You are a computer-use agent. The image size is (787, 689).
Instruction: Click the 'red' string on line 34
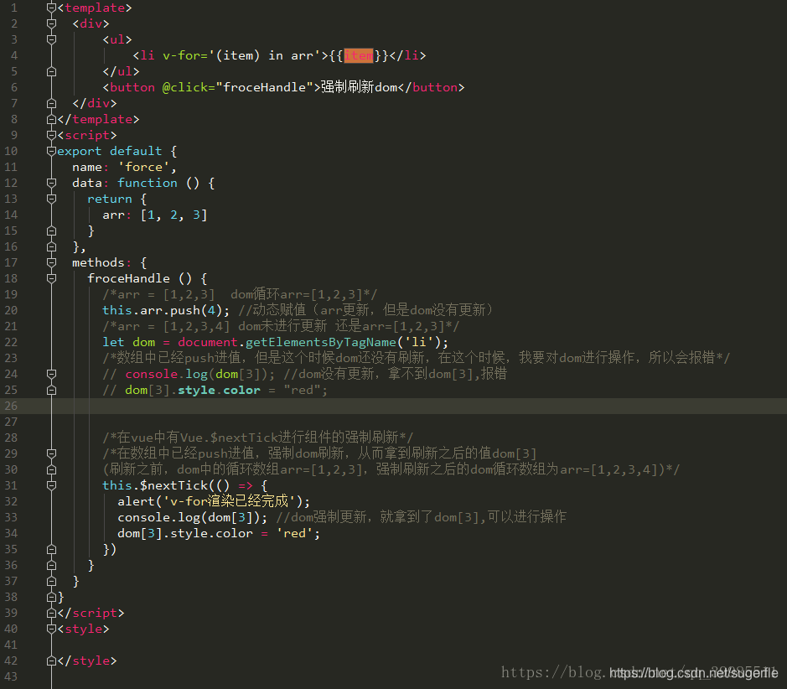click(294, 533)
